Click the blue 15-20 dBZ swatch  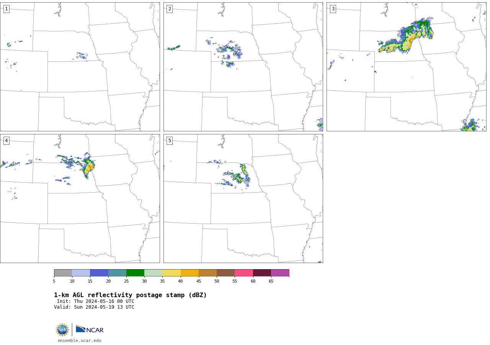pyautogui.click(x=99, y=273)
